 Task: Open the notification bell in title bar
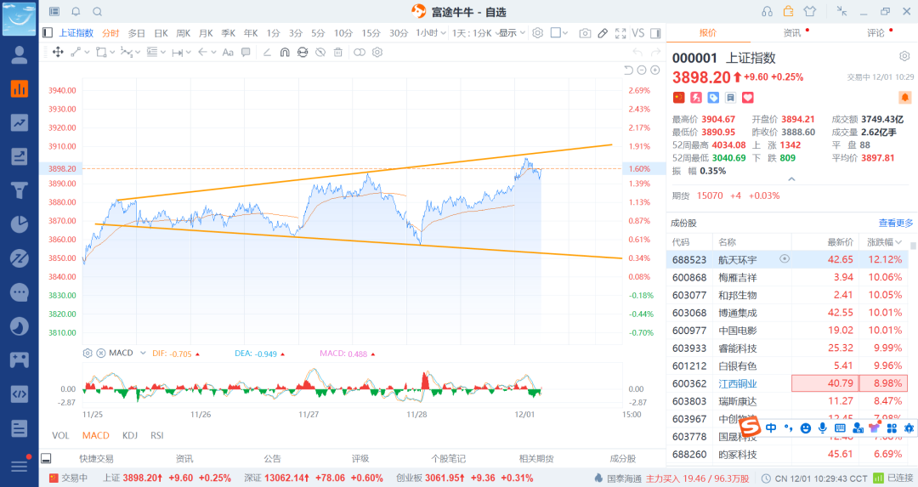coord(76,12)
